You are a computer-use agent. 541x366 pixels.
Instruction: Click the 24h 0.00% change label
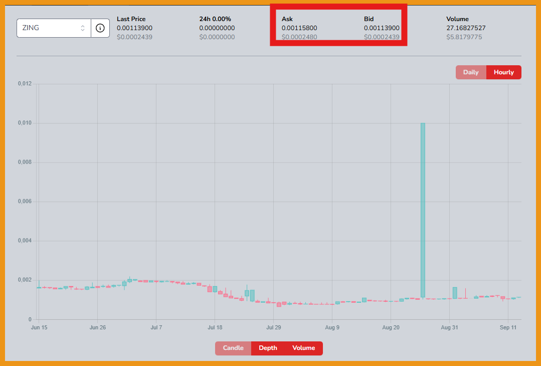(215, 19)
